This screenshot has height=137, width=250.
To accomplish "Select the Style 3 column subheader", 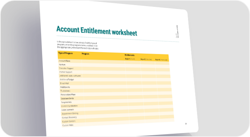I will coord(161,60).
